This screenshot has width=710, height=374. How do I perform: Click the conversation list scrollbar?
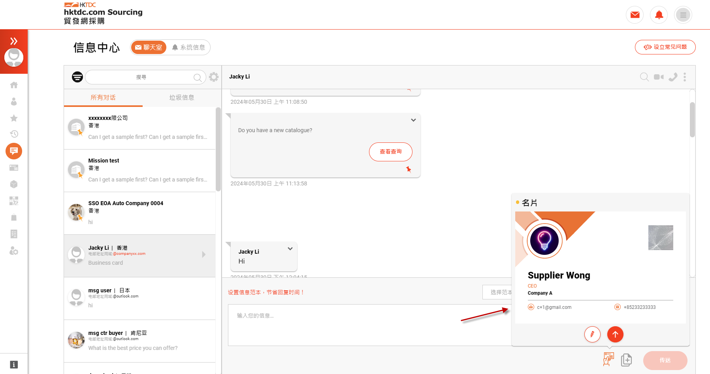218,149
